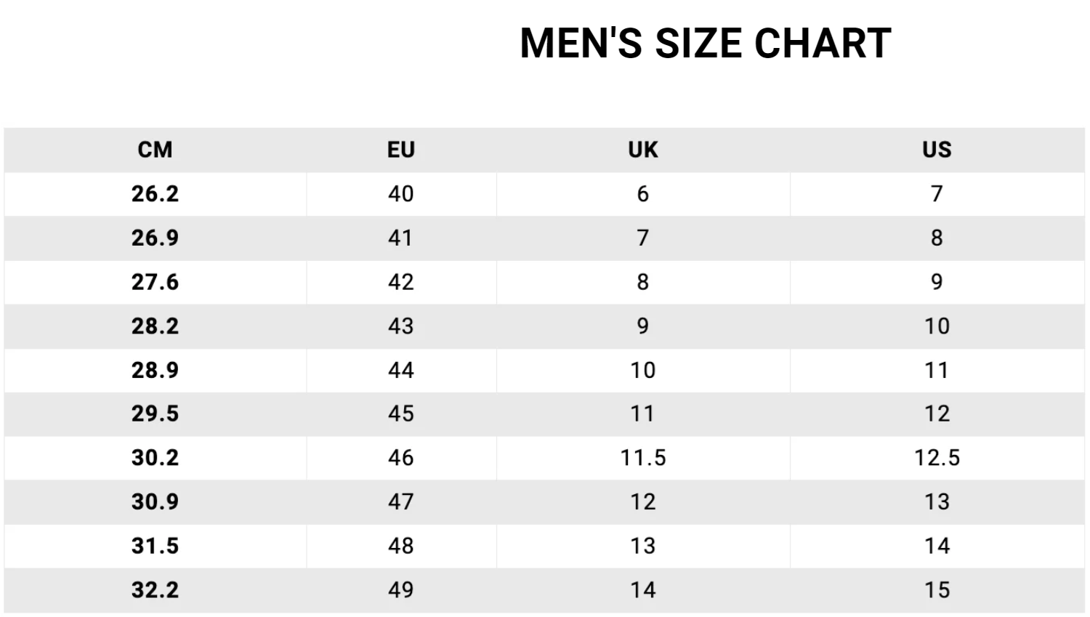Click the MEN'S SIZE CHART title

click(706, 43)
